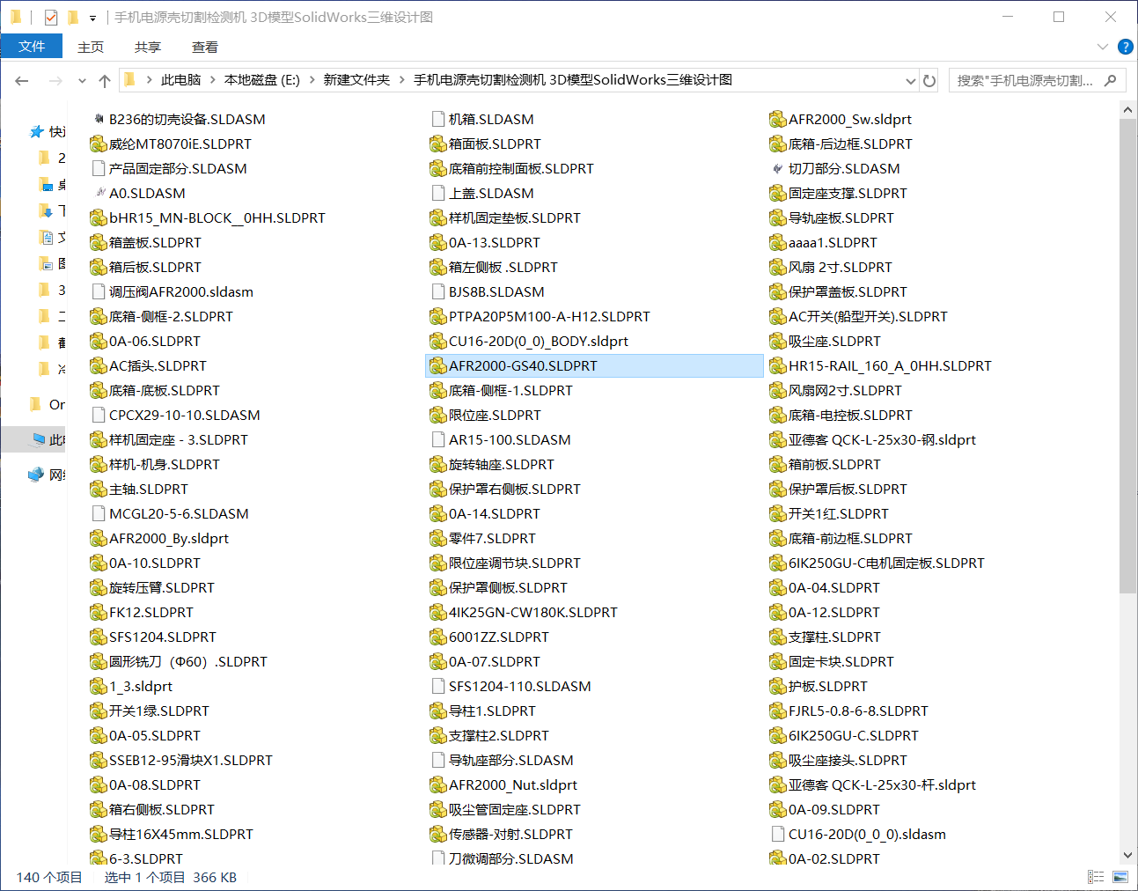Image resolution: width=1138 pixels, height=891 pixels.
Task: Select file MCGL20-5-6.SLDASM
Action: 169,513
